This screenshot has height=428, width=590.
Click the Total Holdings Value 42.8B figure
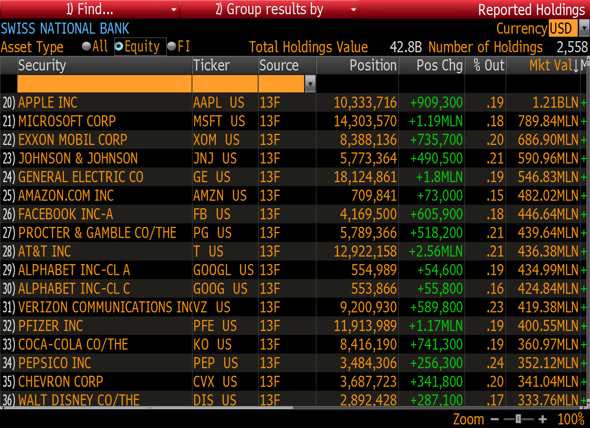point(406,47)
